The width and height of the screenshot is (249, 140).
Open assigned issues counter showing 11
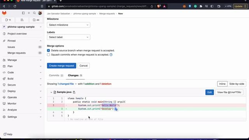8,20
